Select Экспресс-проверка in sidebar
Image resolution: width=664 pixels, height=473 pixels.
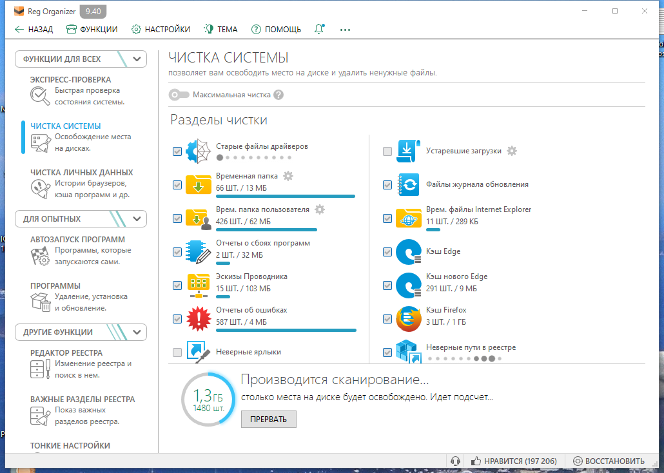click(81, 91)
